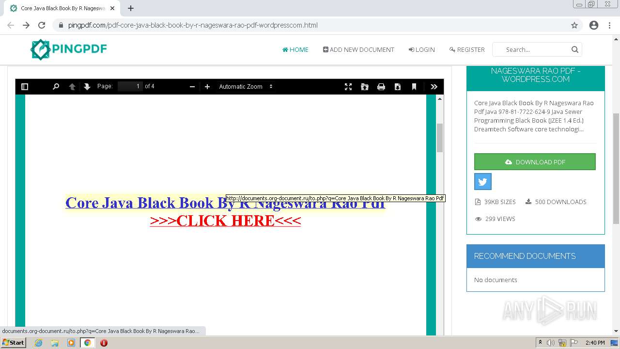This screenshot has width=620, height=349.
Task: Open the Automatic Zoom dropdown
Action: (246, 87)
